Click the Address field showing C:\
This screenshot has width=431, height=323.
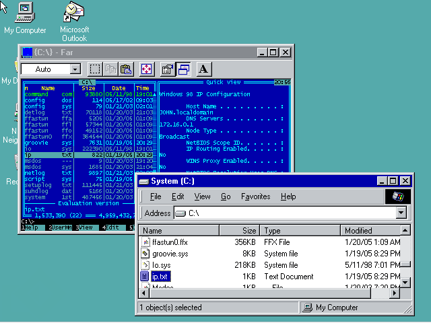tap(285, 213)
